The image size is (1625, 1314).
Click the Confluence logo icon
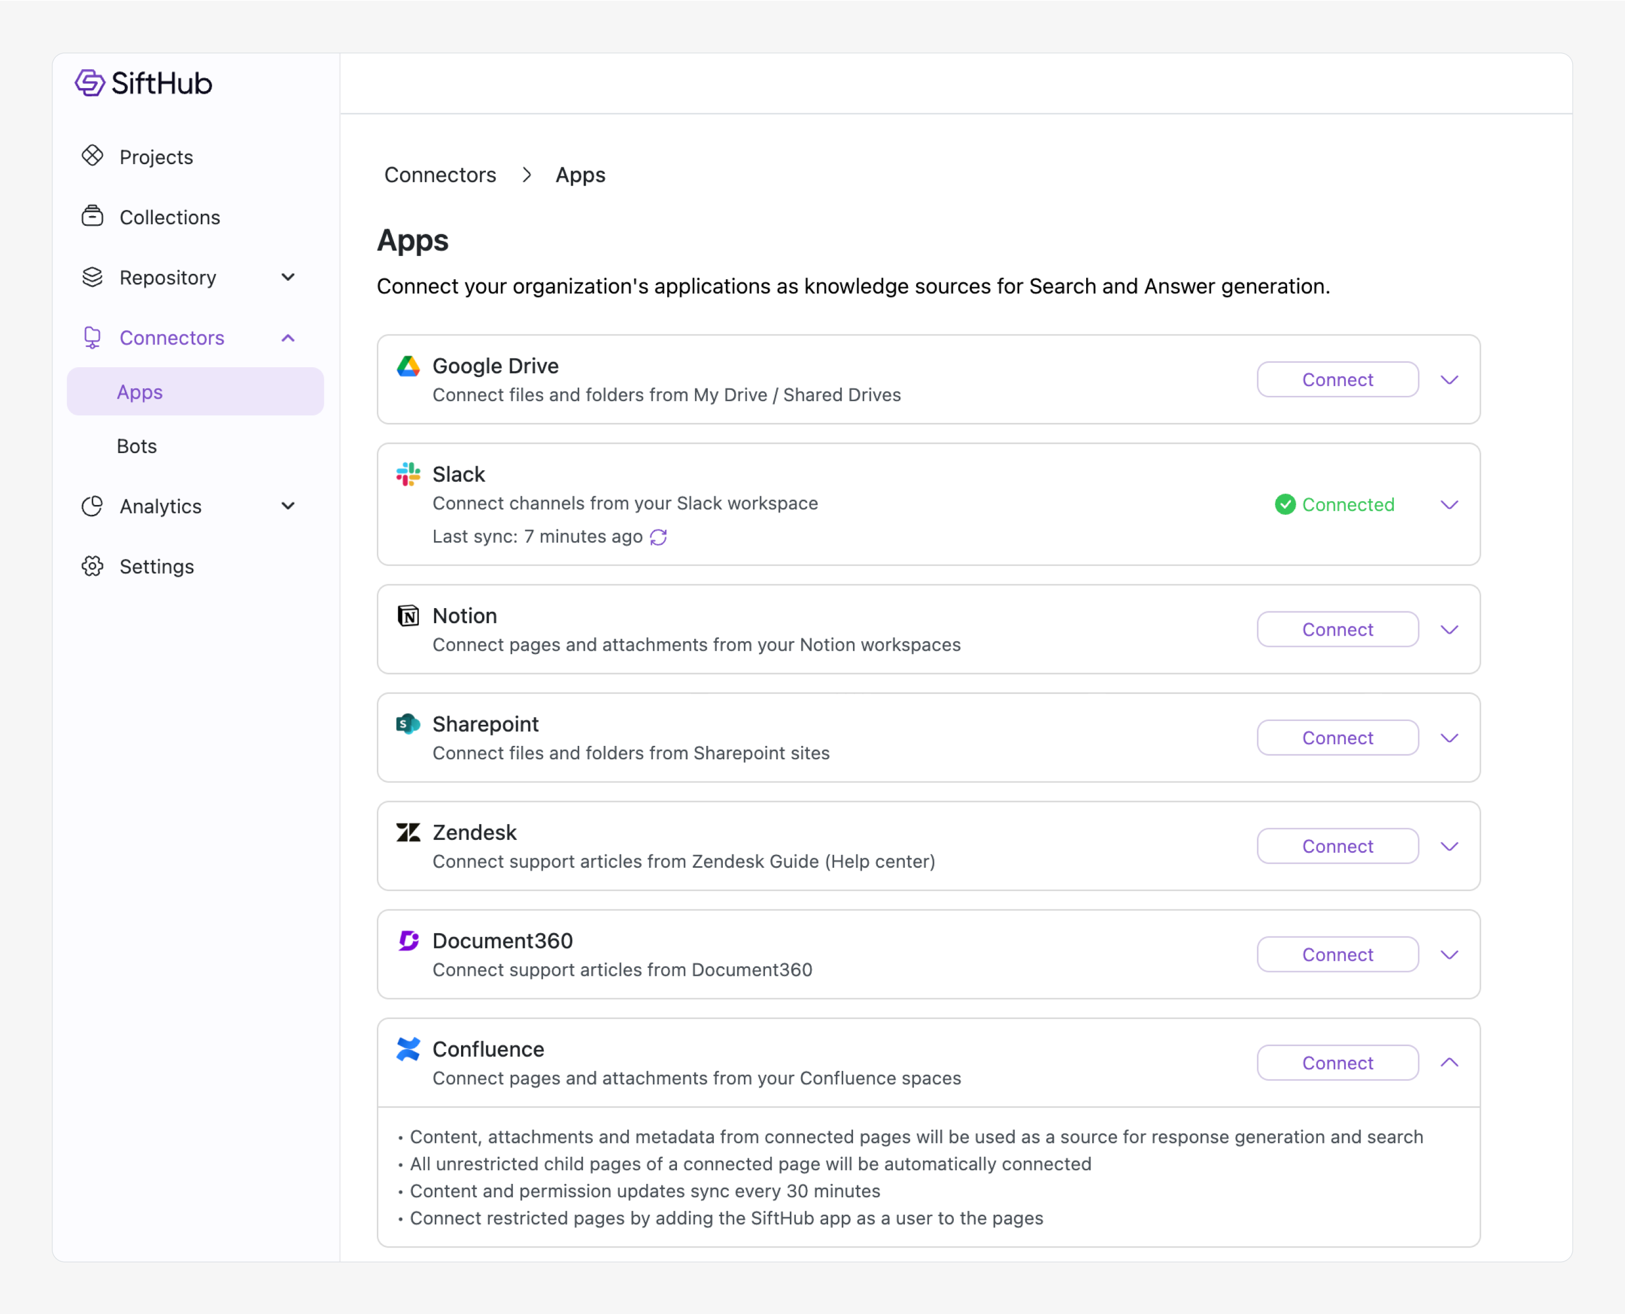pos(409,1049)
